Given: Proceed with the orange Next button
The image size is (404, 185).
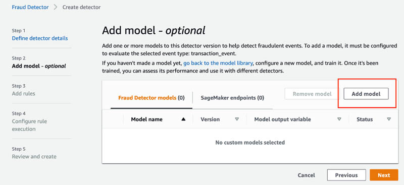Looking at the screenshot, I should point(384,175).
